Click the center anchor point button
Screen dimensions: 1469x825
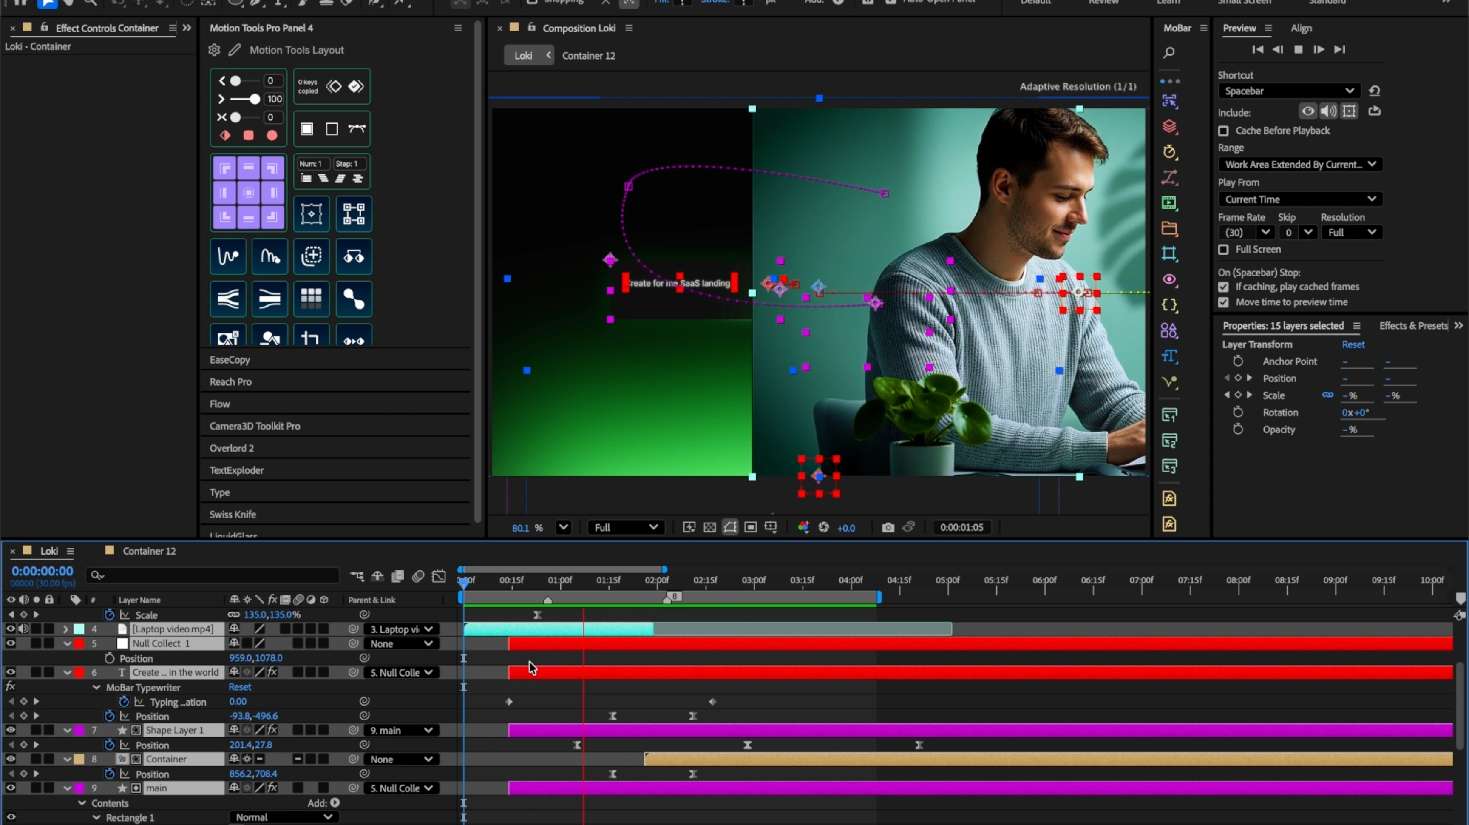(249, 193)
